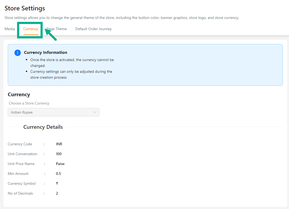Image resolution: width=289 pixels, height=209 pixels.
Task: Click the Choose a Store Currency label
Action: [29, 103]
